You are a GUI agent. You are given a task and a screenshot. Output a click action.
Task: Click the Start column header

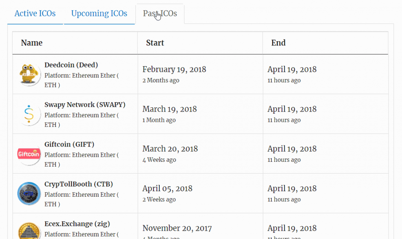pos(155,43)
